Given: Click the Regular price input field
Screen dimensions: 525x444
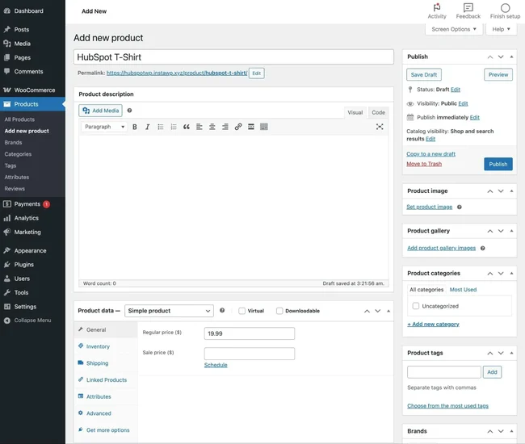Looking at the screenshot, I should click(249, 333).
